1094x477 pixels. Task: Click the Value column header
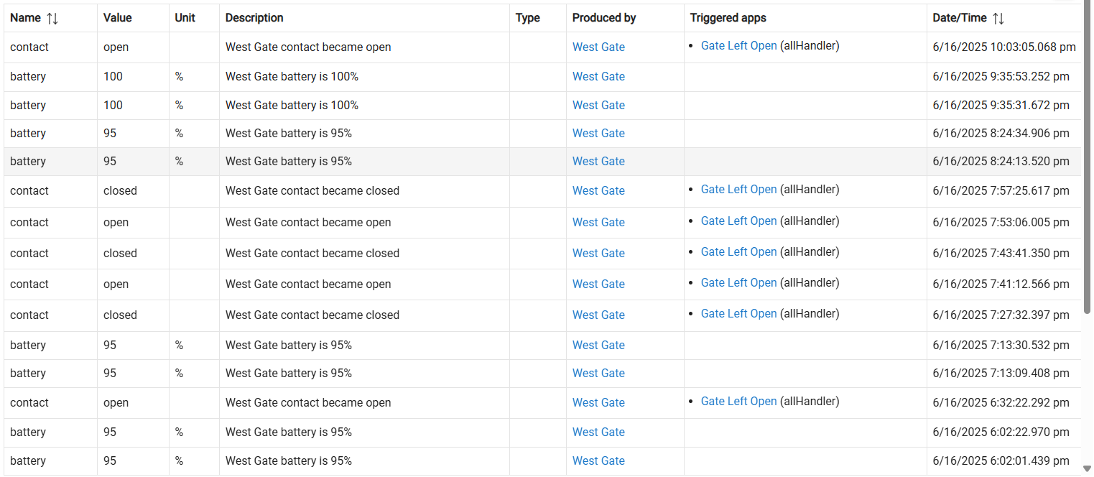pos(118,18)
